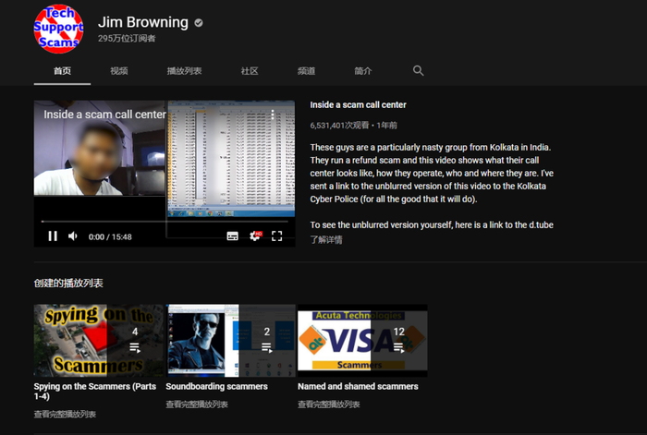The height and width of the screenshot is (435, 647).
Task: Open the 播放列表 tab
Action: (x=184, y=71)
